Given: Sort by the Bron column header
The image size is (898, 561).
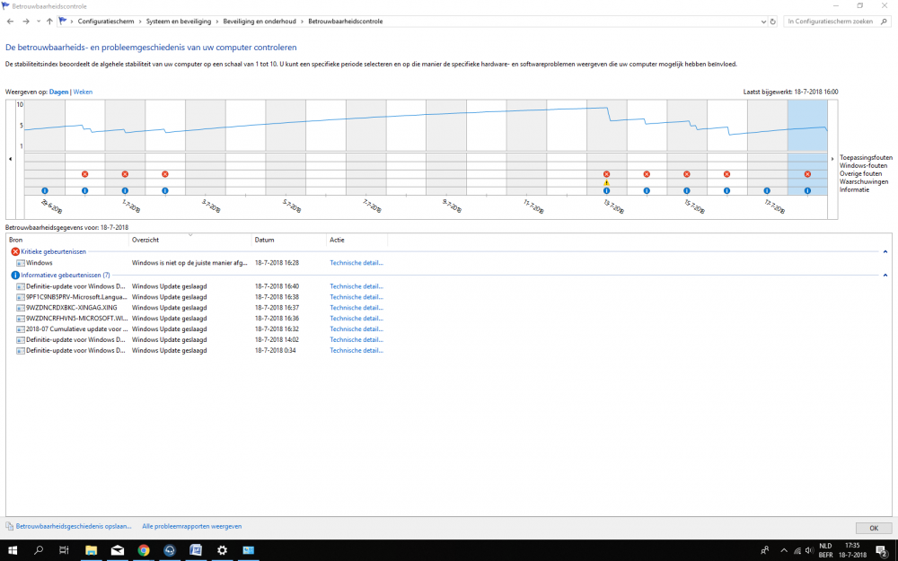Looking at the screenshot, I should [67, 240].
